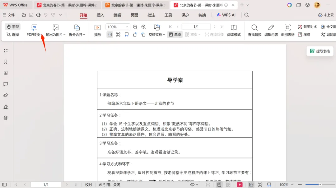Click AI 引用: 关闭 in status bar
The image size is (336, 188).
click(x=110, y=185)
